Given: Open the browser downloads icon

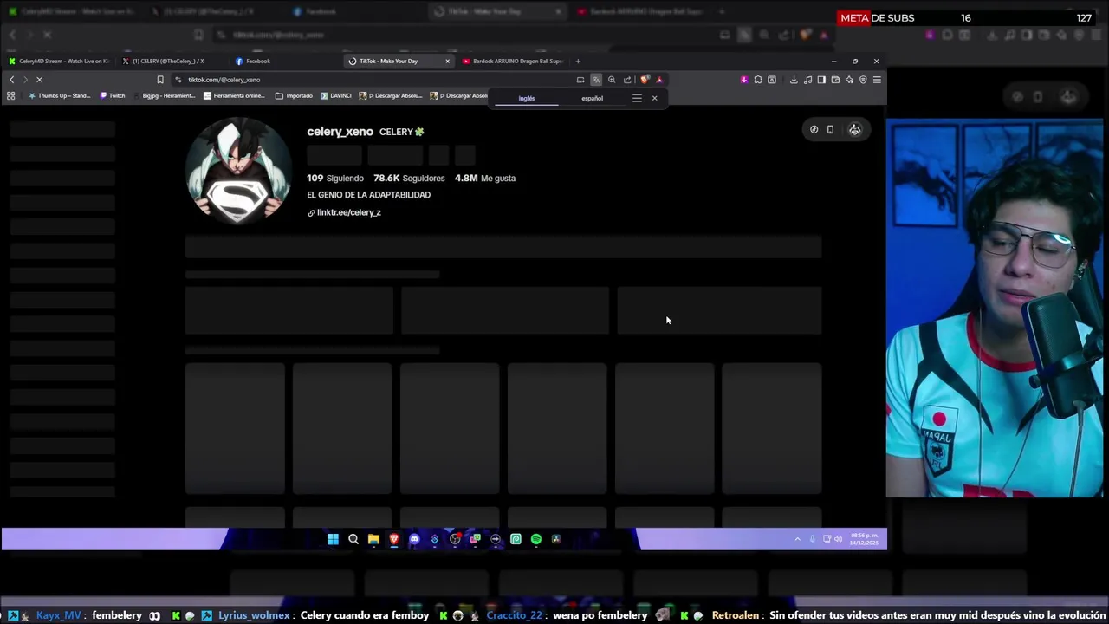Looking at the screenshot, I should (794, 80).
